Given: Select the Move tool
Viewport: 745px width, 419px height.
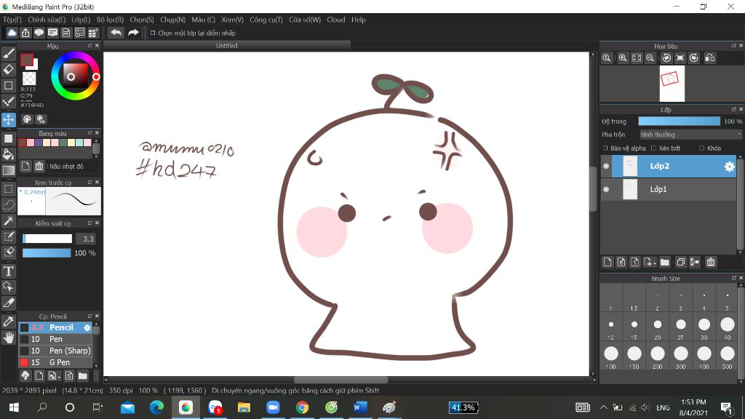Looking at the screenshot, I should tap(9, 119).
